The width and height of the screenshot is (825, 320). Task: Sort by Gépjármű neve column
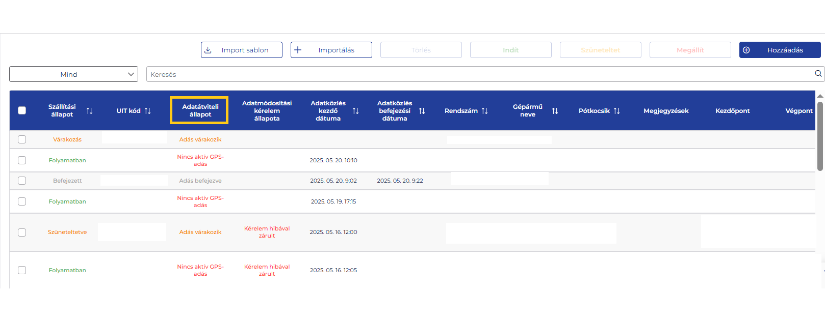555,111
